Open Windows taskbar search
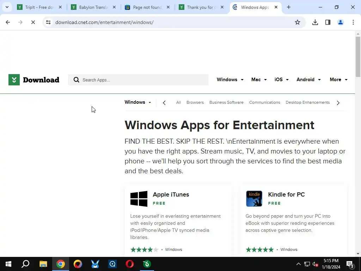 [25, 264]
